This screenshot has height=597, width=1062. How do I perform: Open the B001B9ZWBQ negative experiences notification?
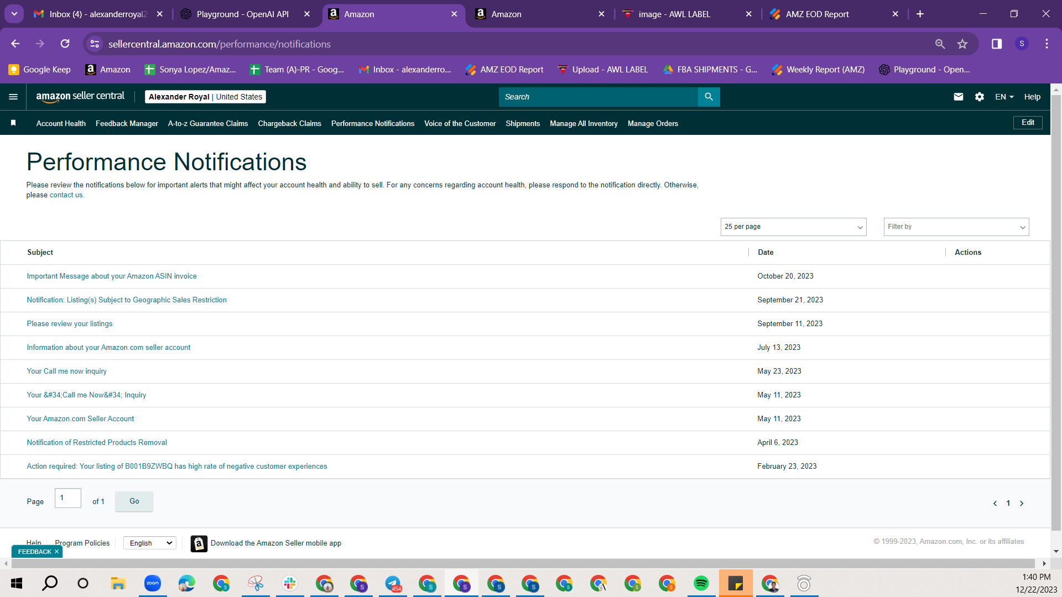click(177, 466)
